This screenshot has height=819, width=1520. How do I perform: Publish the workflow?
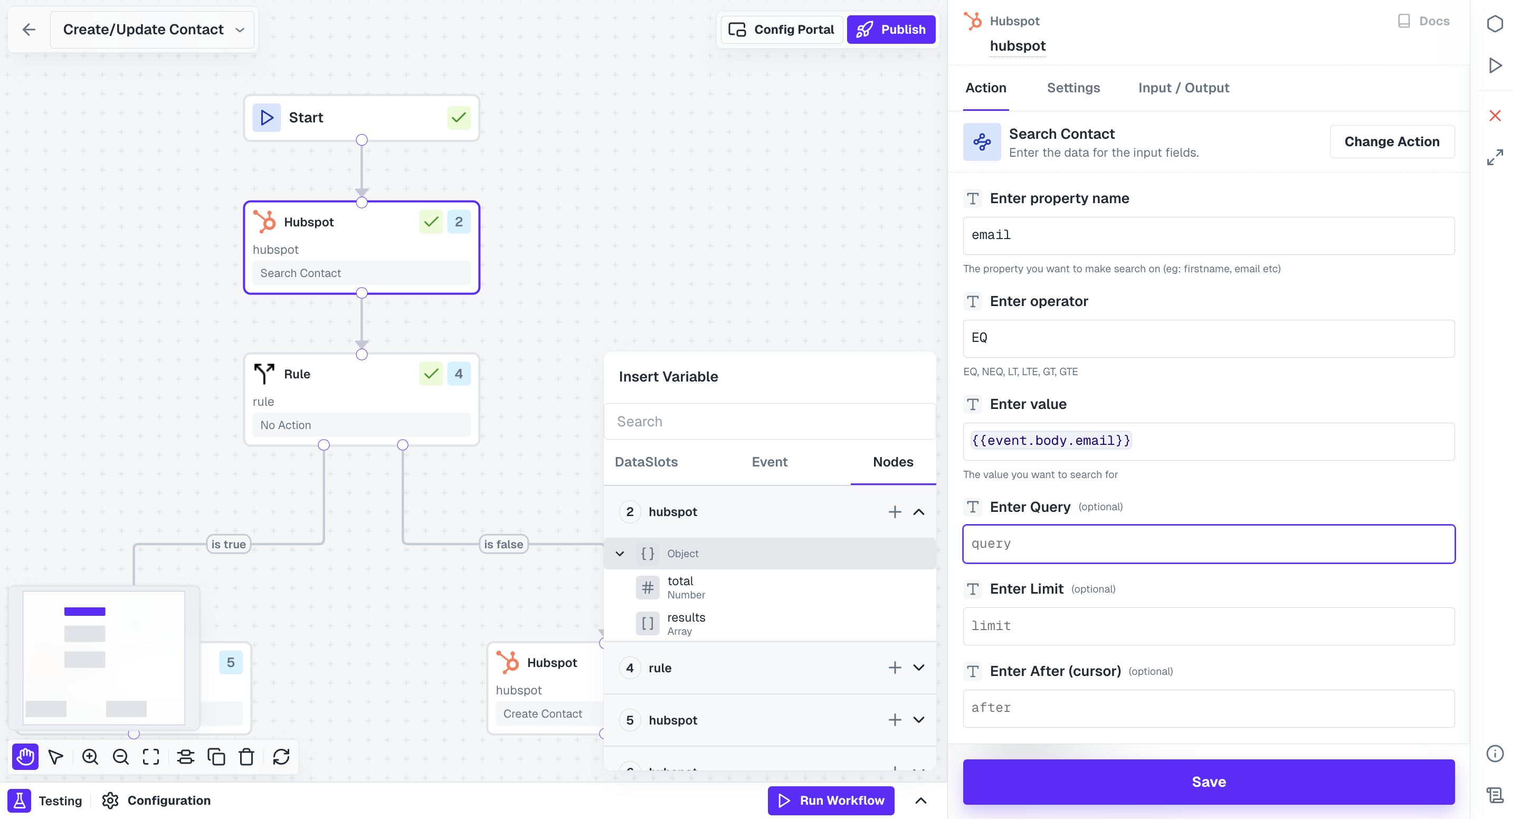coord(891,29)
